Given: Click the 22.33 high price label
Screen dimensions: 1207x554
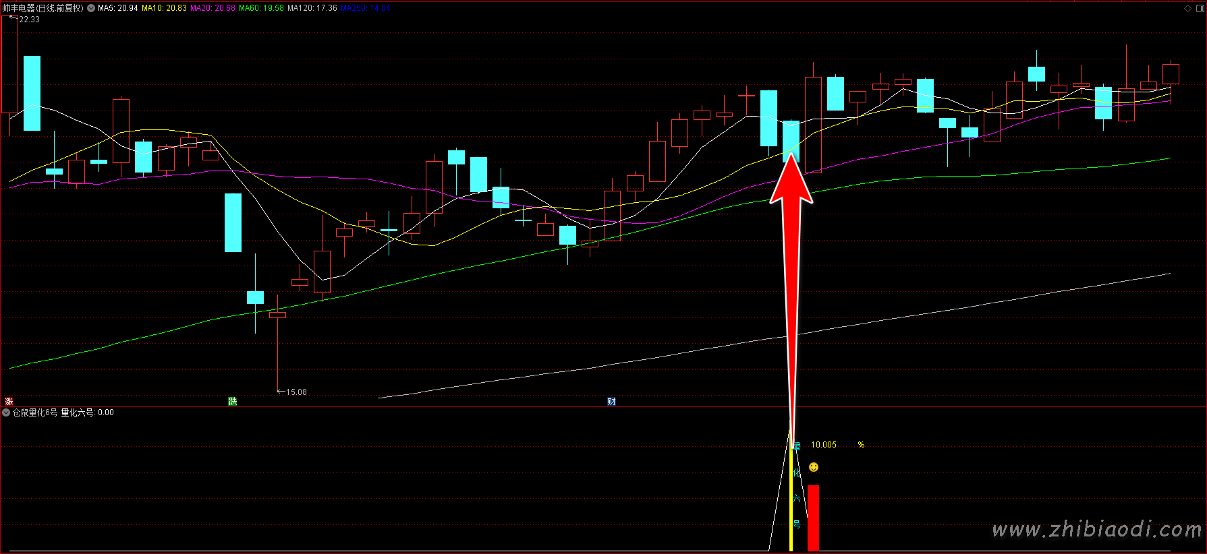Looking at the screenshot, I should (x=30, y=20).
